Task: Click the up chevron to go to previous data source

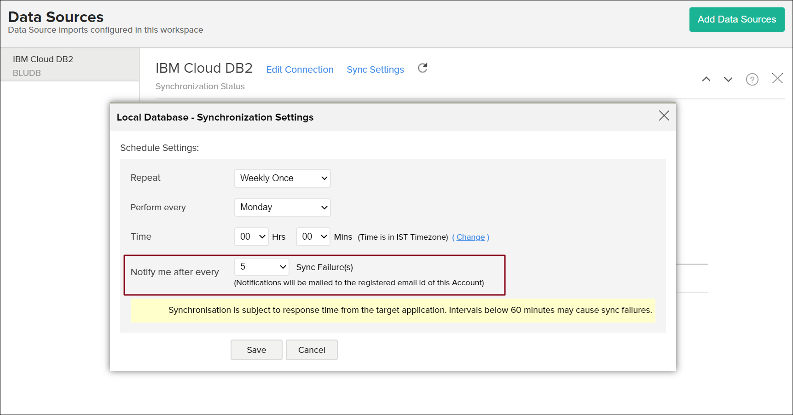Action: [706, 79]
